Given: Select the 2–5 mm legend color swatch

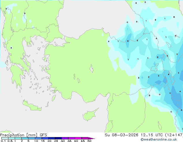Looking at the screenshot, I should 25,138.
